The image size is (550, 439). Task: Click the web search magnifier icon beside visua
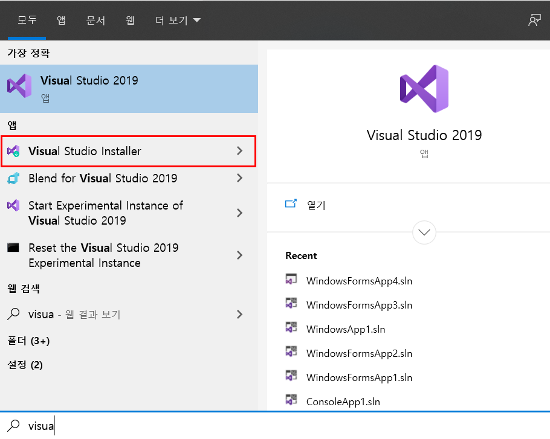click(x=13, y=314)
